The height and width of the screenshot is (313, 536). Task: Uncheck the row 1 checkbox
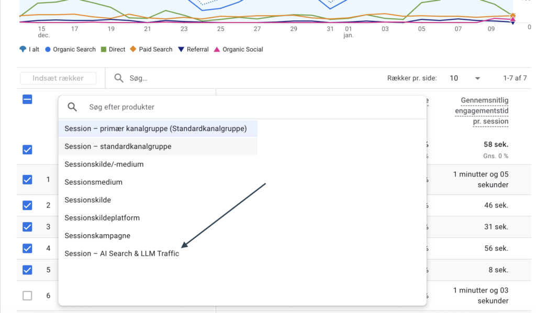click(27, 180)
